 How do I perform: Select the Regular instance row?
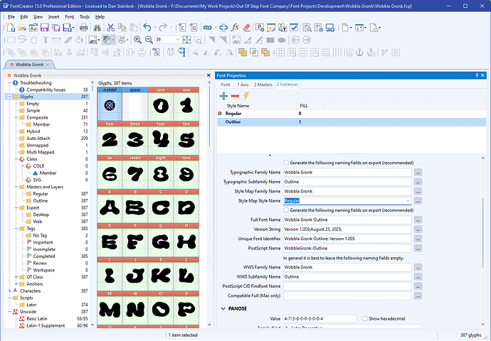352,114
